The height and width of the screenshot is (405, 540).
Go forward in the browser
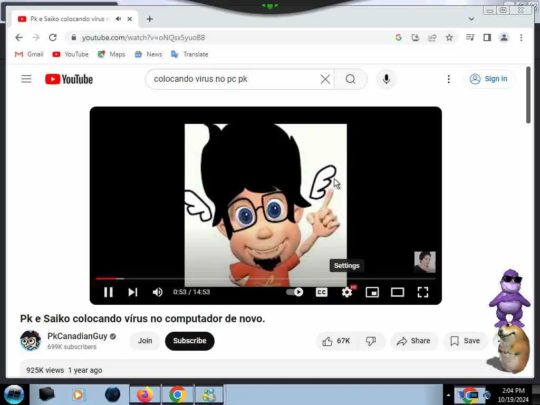pyautogui.click(x=36, y=37)
